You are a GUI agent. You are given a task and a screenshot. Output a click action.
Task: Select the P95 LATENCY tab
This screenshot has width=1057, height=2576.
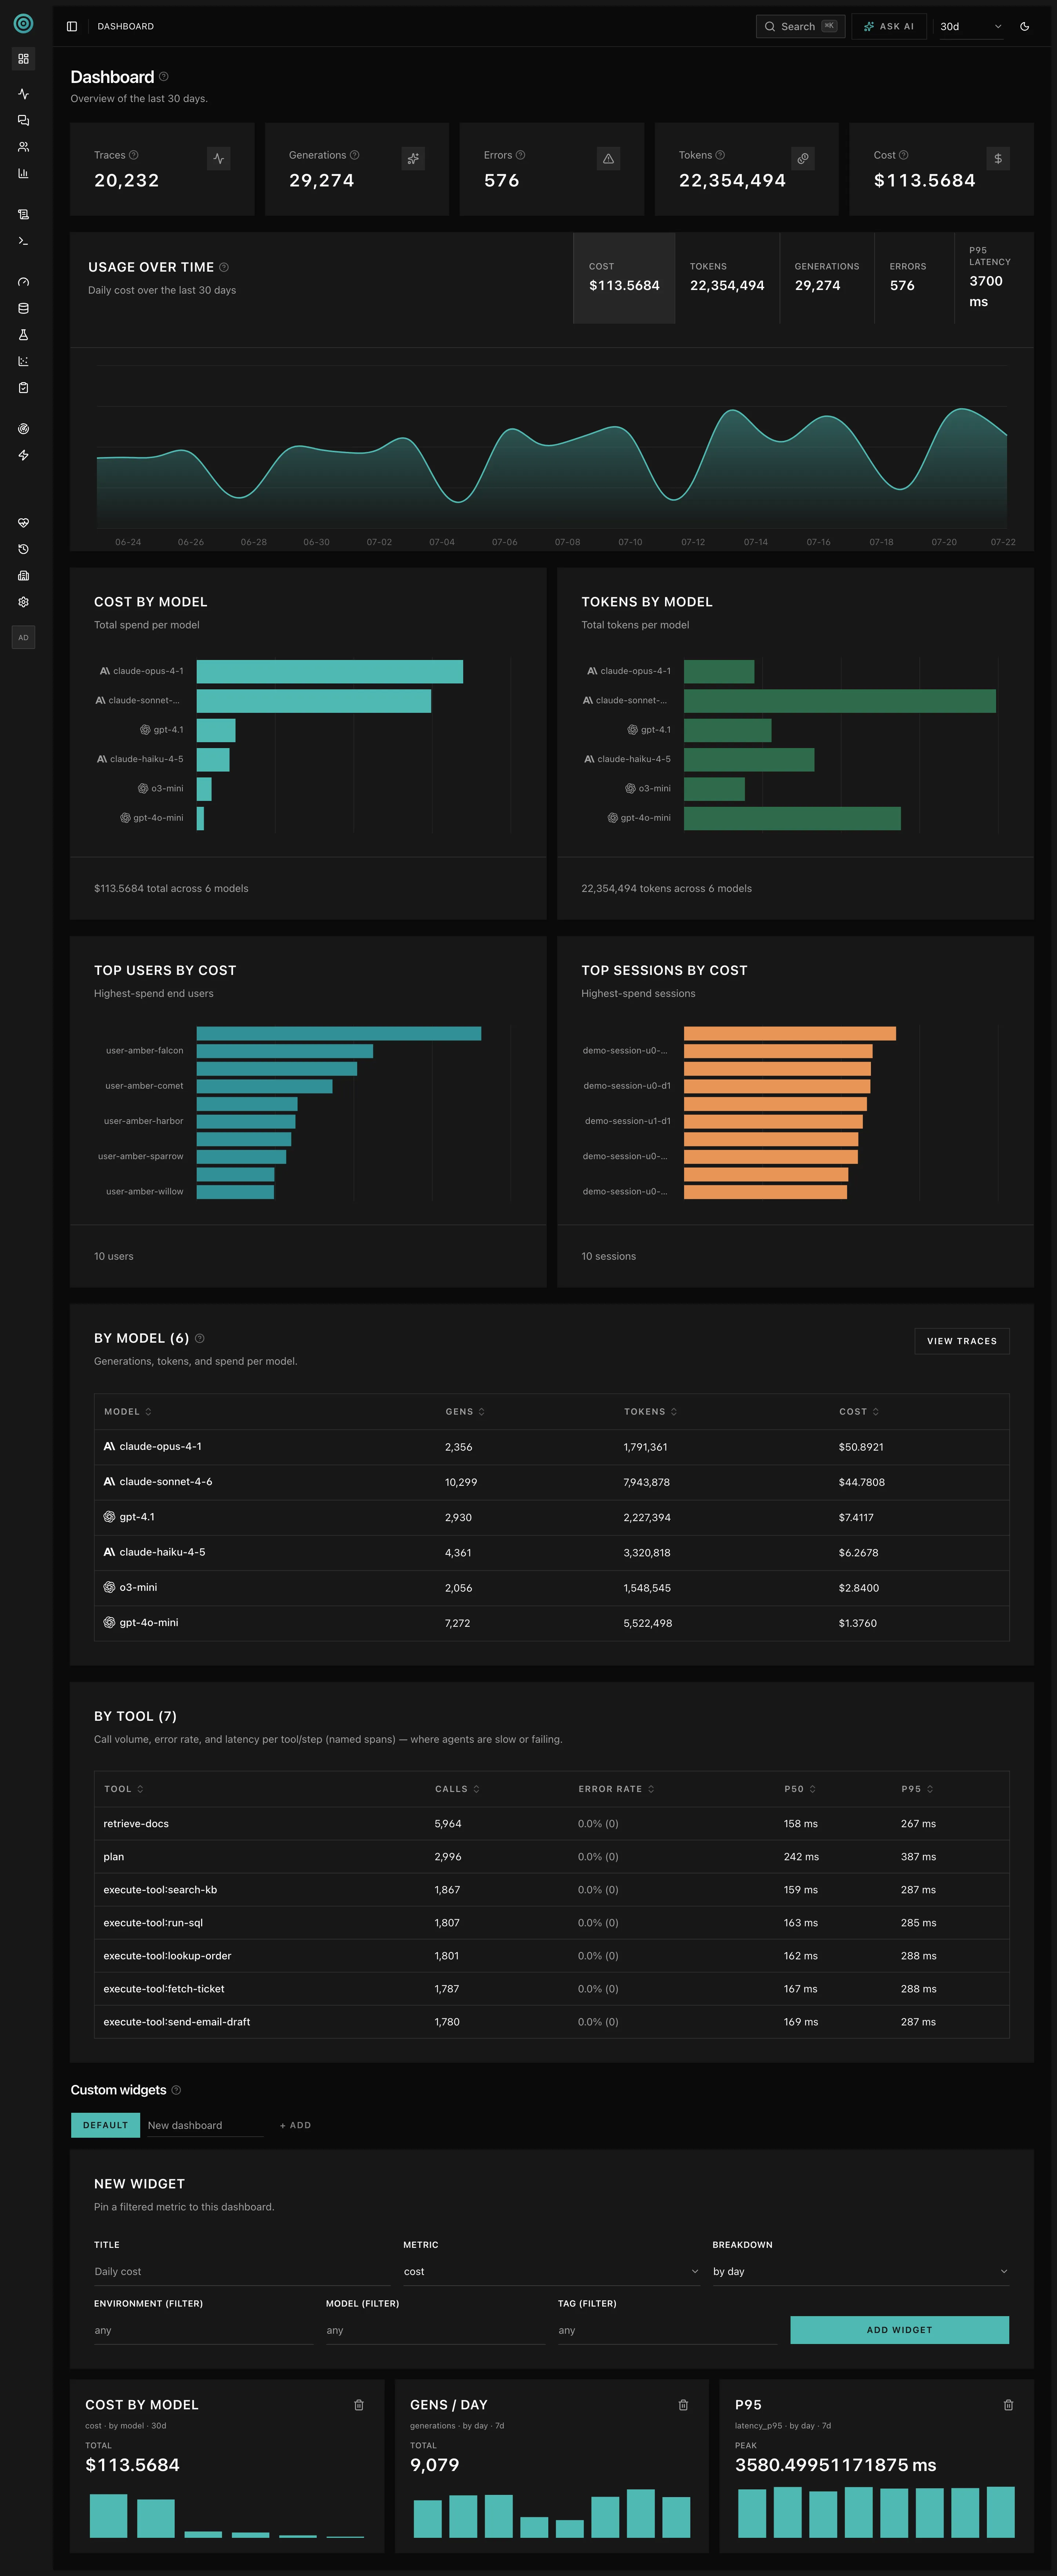994,278
